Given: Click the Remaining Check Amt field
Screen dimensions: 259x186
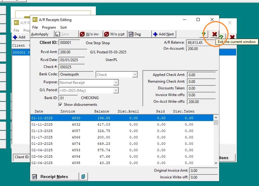Looking at the screenshot, I should (201, 82).
